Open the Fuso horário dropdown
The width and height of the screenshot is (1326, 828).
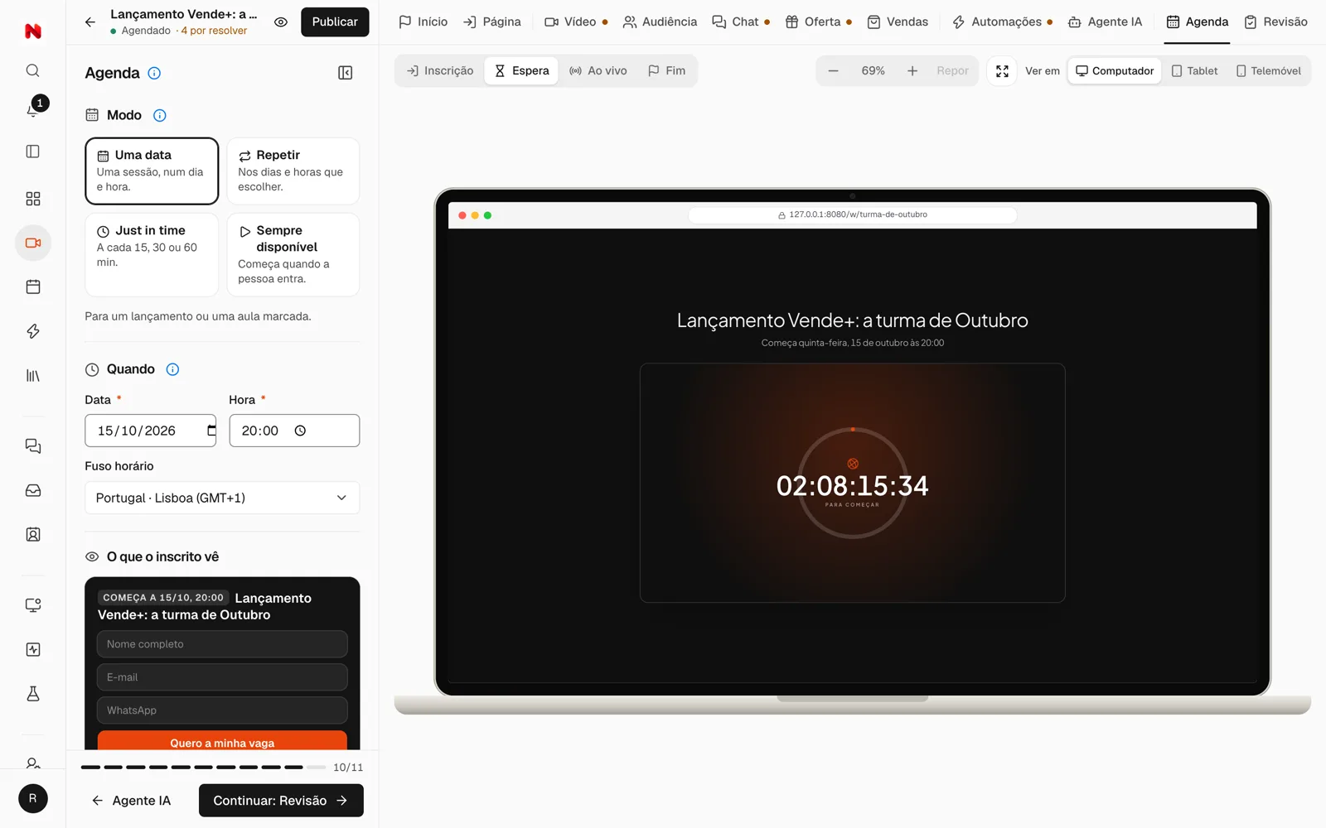pyautogui.click(x=222, y=498)
